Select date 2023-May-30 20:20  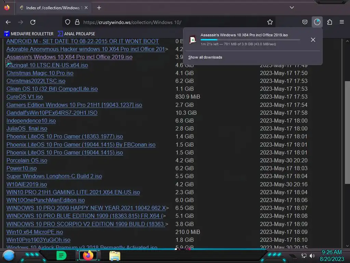(284, 160)
